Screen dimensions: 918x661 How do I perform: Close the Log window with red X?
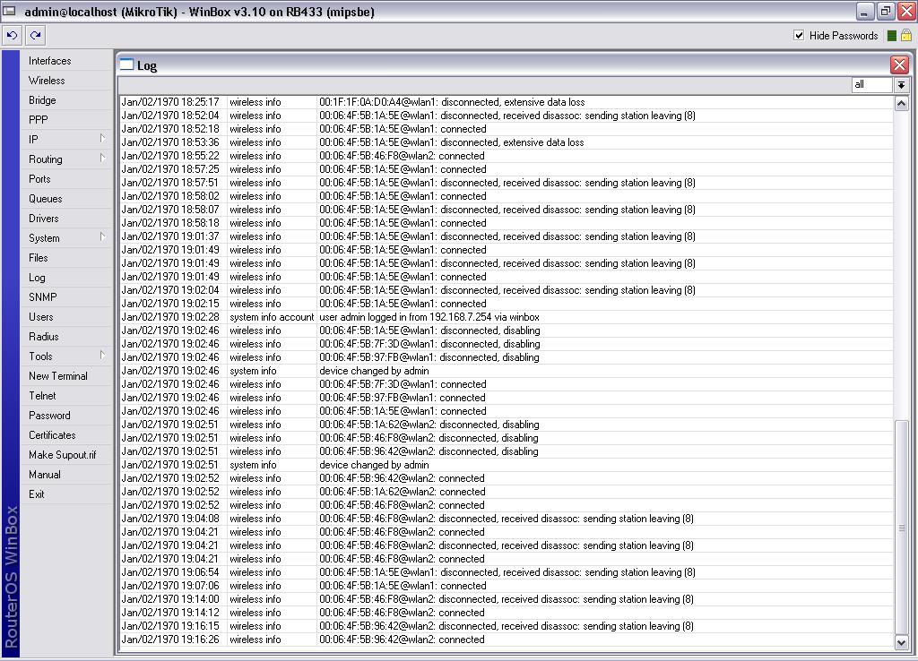tap(899, 64)
